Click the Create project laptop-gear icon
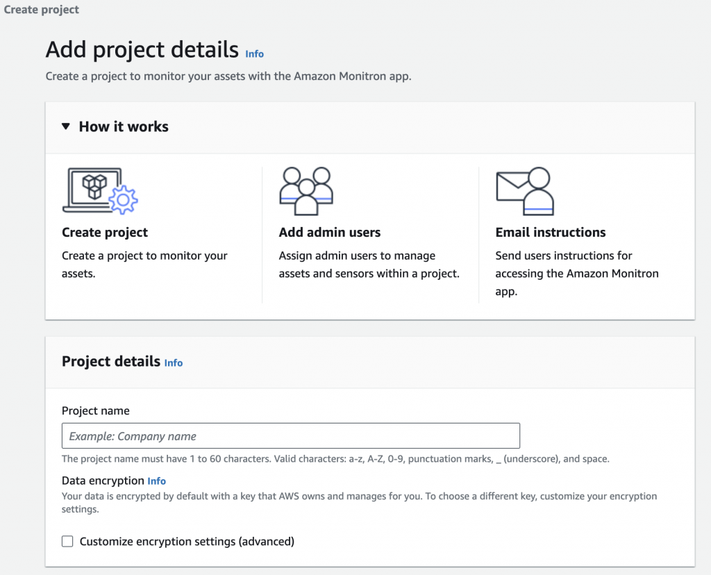711x575 pixels. [100, 190]
